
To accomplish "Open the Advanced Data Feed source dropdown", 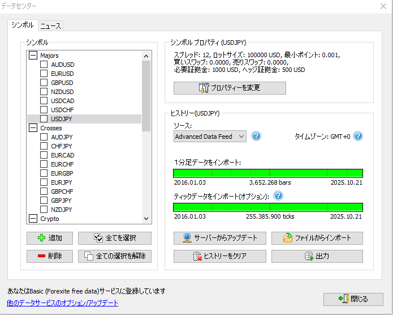I will pos(210,137).
